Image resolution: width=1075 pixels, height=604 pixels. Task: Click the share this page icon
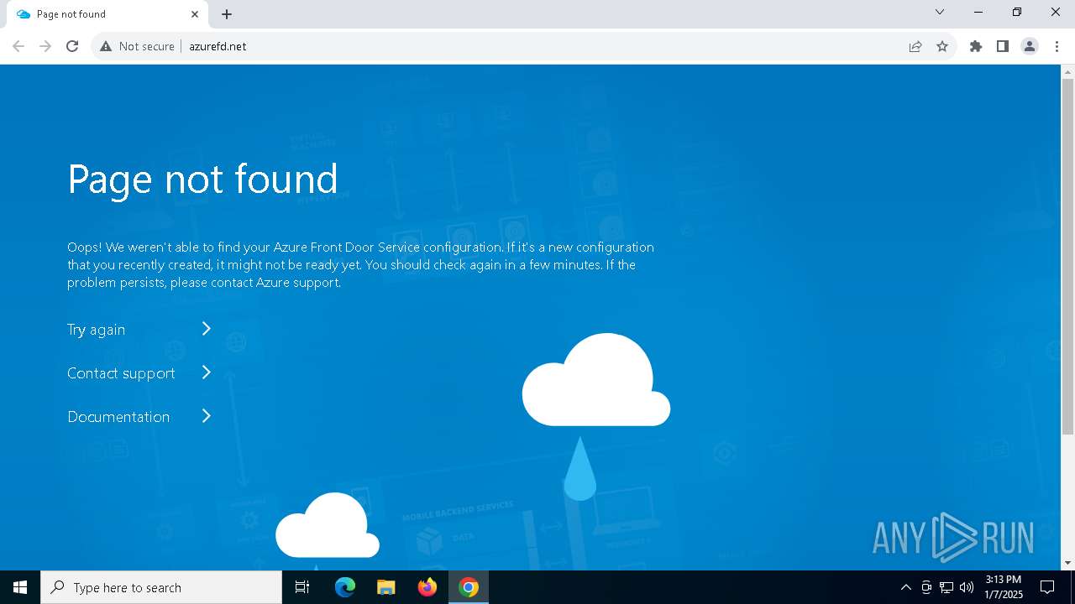click(x=915, y=46)
